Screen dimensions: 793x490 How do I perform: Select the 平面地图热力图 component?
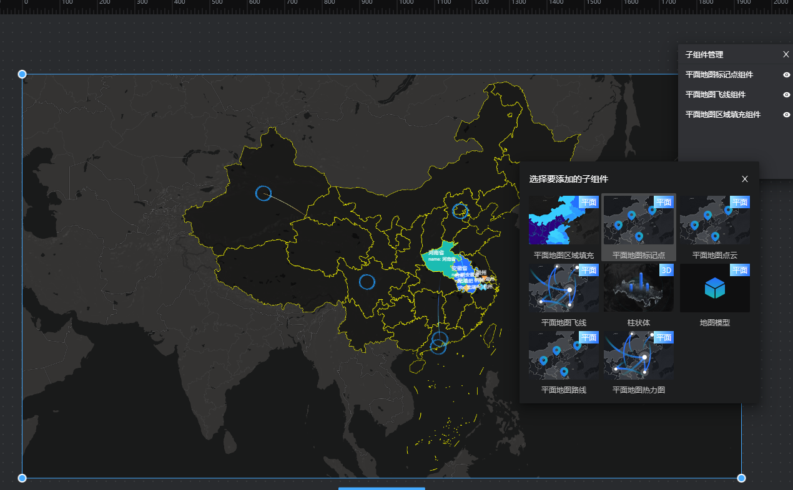[638, 355]
